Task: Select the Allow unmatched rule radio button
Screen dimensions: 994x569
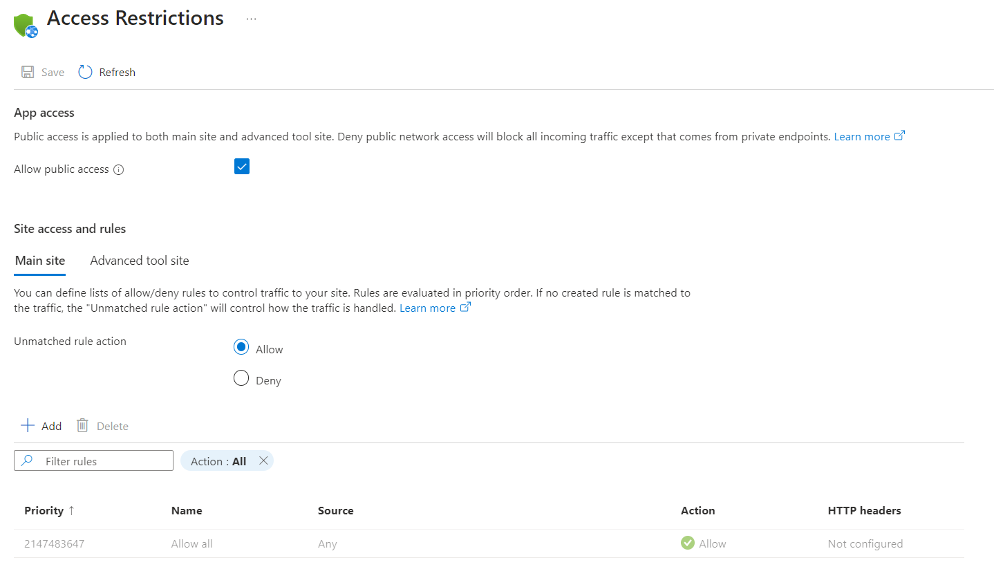Action: [241, 348]
